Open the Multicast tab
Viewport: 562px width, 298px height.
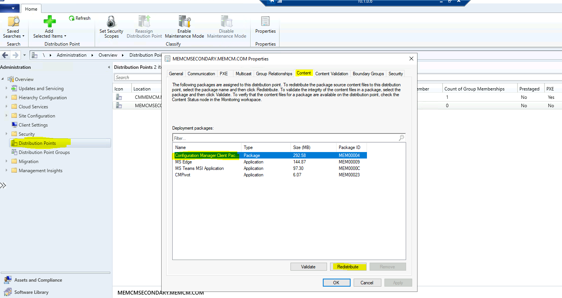coord(243,74)
